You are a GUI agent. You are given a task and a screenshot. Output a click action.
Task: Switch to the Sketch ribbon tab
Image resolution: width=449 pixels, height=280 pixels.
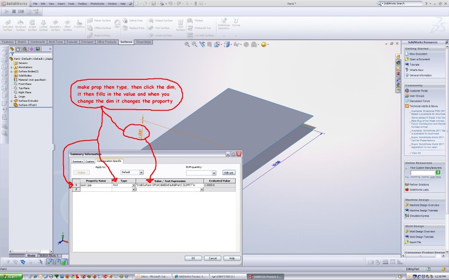[x=22, y=42]
